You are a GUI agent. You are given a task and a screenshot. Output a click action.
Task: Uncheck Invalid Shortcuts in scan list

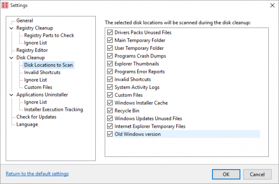pyautogui.click(x=110, y=79)
